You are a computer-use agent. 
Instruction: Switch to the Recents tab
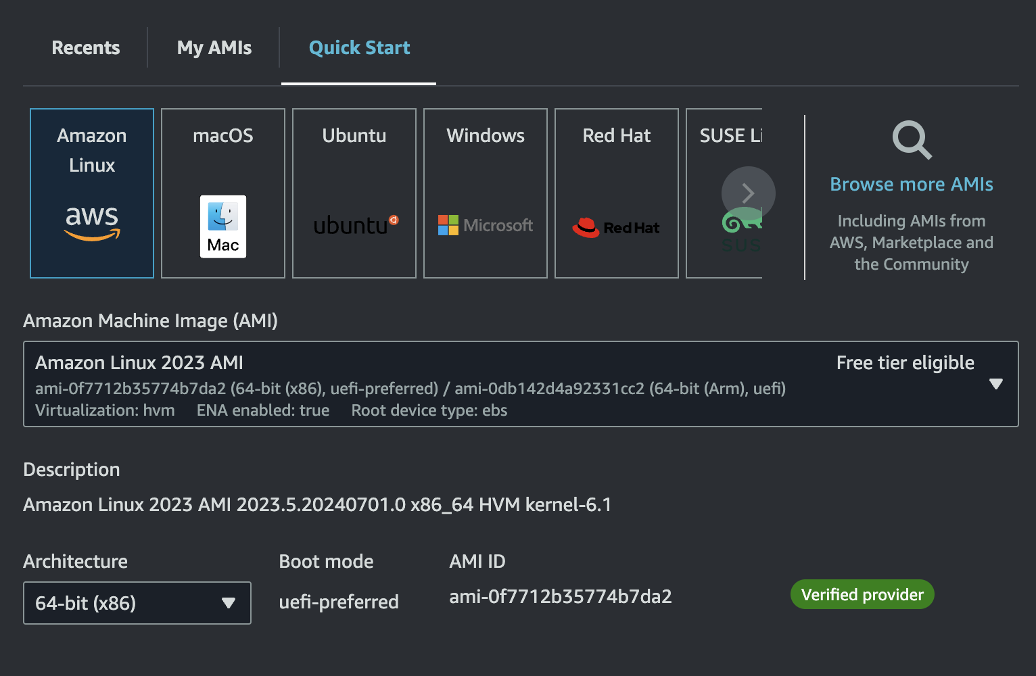coord(85,47)
